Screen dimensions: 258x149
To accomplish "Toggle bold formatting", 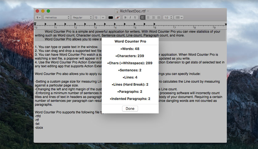I will (x=125, y=18).
